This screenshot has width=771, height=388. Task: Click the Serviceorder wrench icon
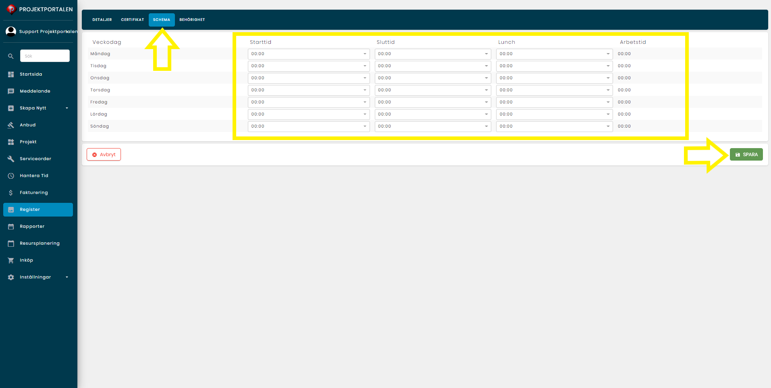coord(11,159)
